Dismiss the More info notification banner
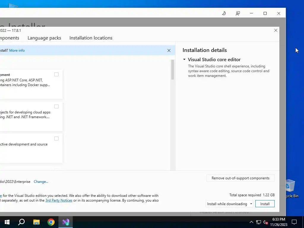304x228 pixels. 169,50
